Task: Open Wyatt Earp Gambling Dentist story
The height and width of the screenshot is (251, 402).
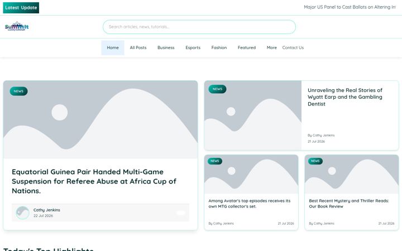Action: [345, 97]
